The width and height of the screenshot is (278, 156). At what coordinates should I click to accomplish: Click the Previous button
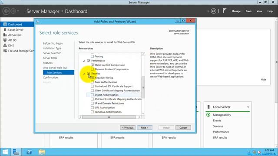click(127, 128)
